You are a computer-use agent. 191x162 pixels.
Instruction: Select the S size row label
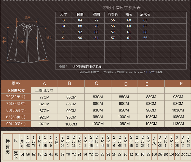[63, 20]
